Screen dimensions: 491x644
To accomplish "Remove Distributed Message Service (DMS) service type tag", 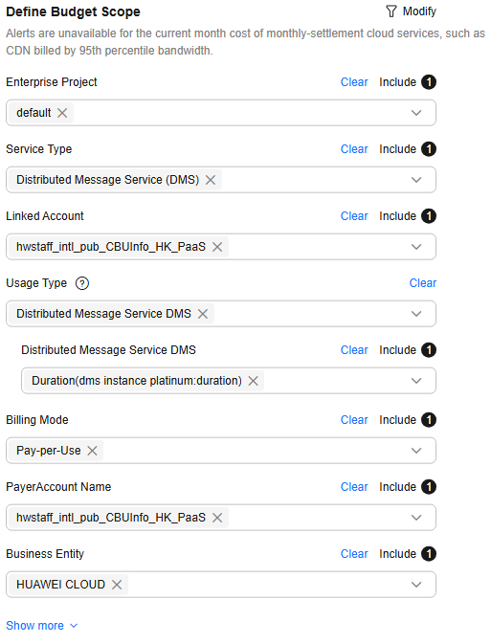I will click(x=211, y=180).
